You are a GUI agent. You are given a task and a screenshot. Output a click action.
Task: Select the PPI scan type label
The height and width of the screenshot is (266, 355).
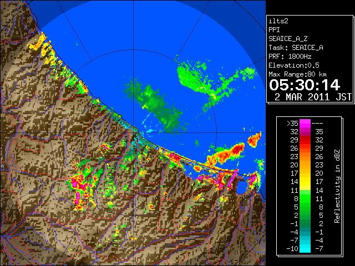(274, 30)
